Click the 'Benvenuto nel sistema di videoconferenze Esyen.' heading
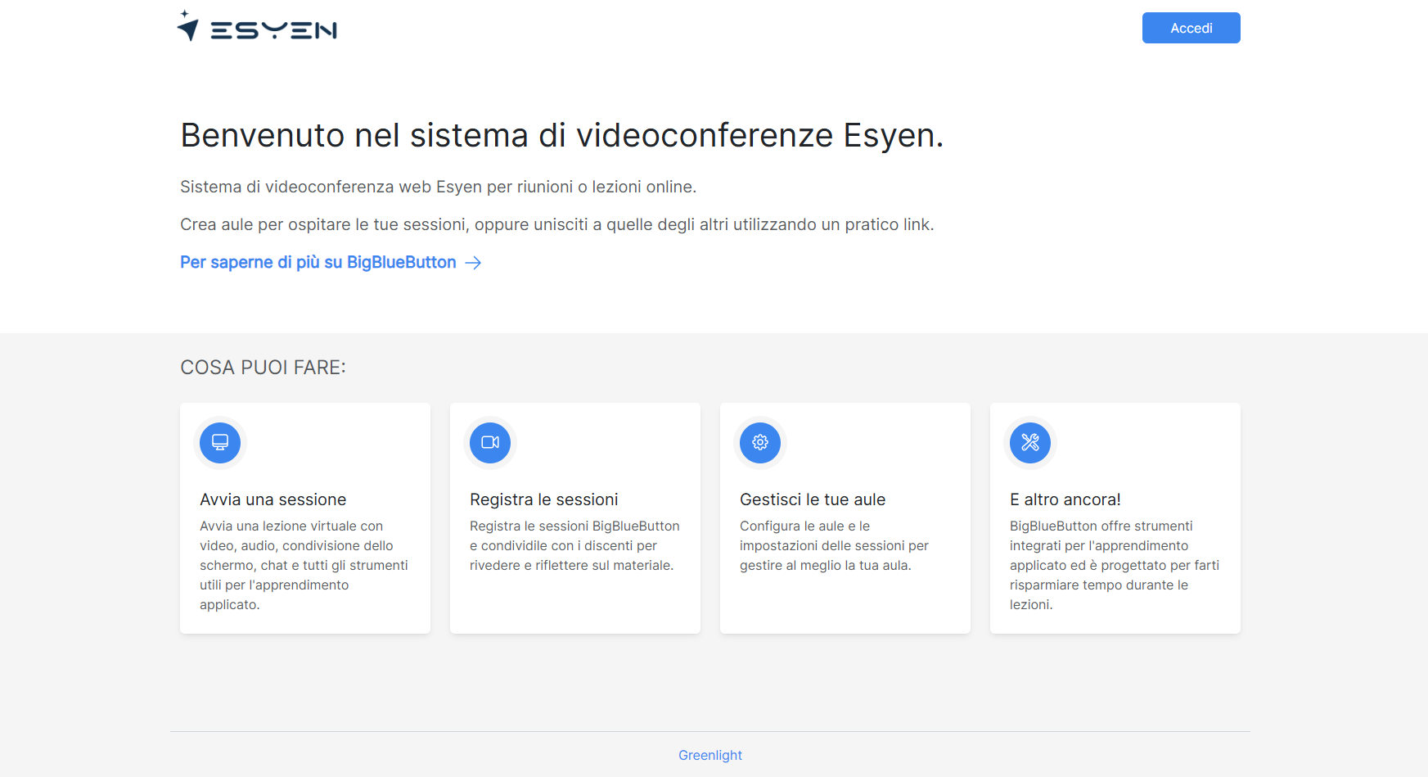The width and height of the screenshot is (1428, 777). (x=562, y=135)
